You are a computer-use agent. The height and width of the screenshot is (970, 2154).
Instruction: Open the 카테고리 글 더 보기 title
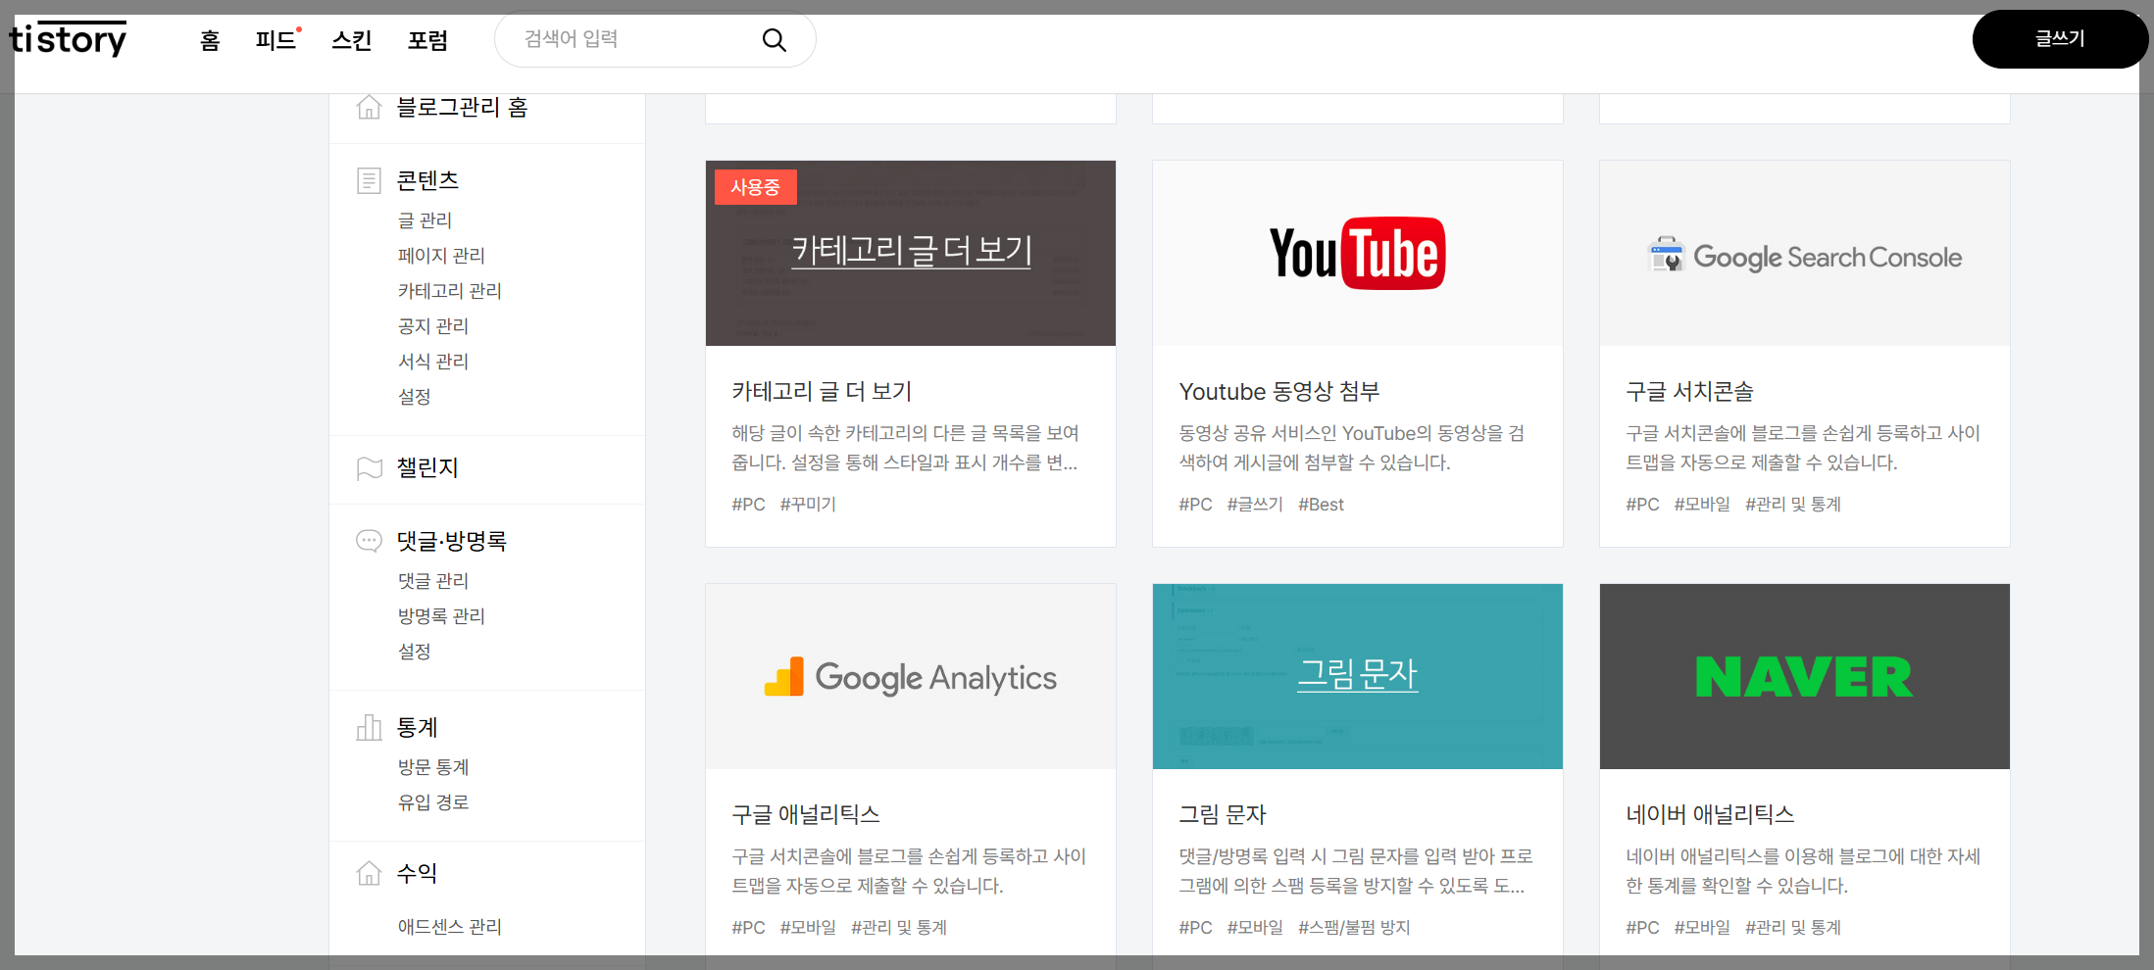click(x=822, y=392)
